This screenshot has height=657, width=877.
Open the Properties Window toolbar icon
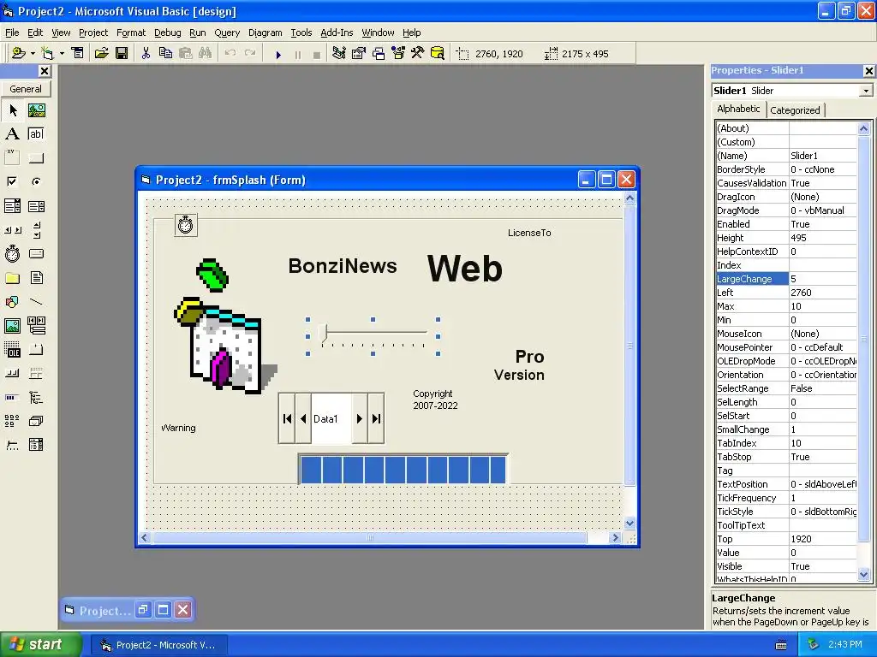(359, 54)
